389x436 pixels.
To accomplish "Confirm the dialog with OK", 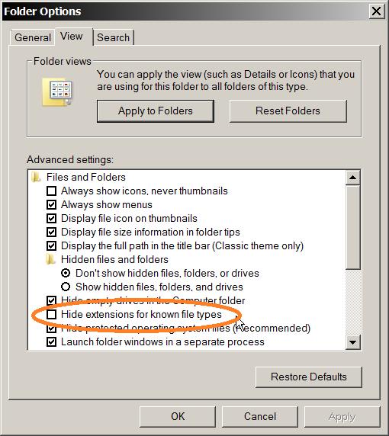I will pos(178,416).
